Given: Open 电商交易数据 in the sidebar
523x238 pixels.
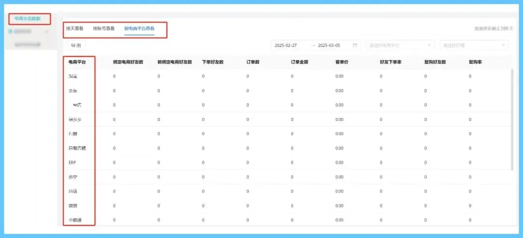Looking at the screenshot, I should [x=27, y=19].
